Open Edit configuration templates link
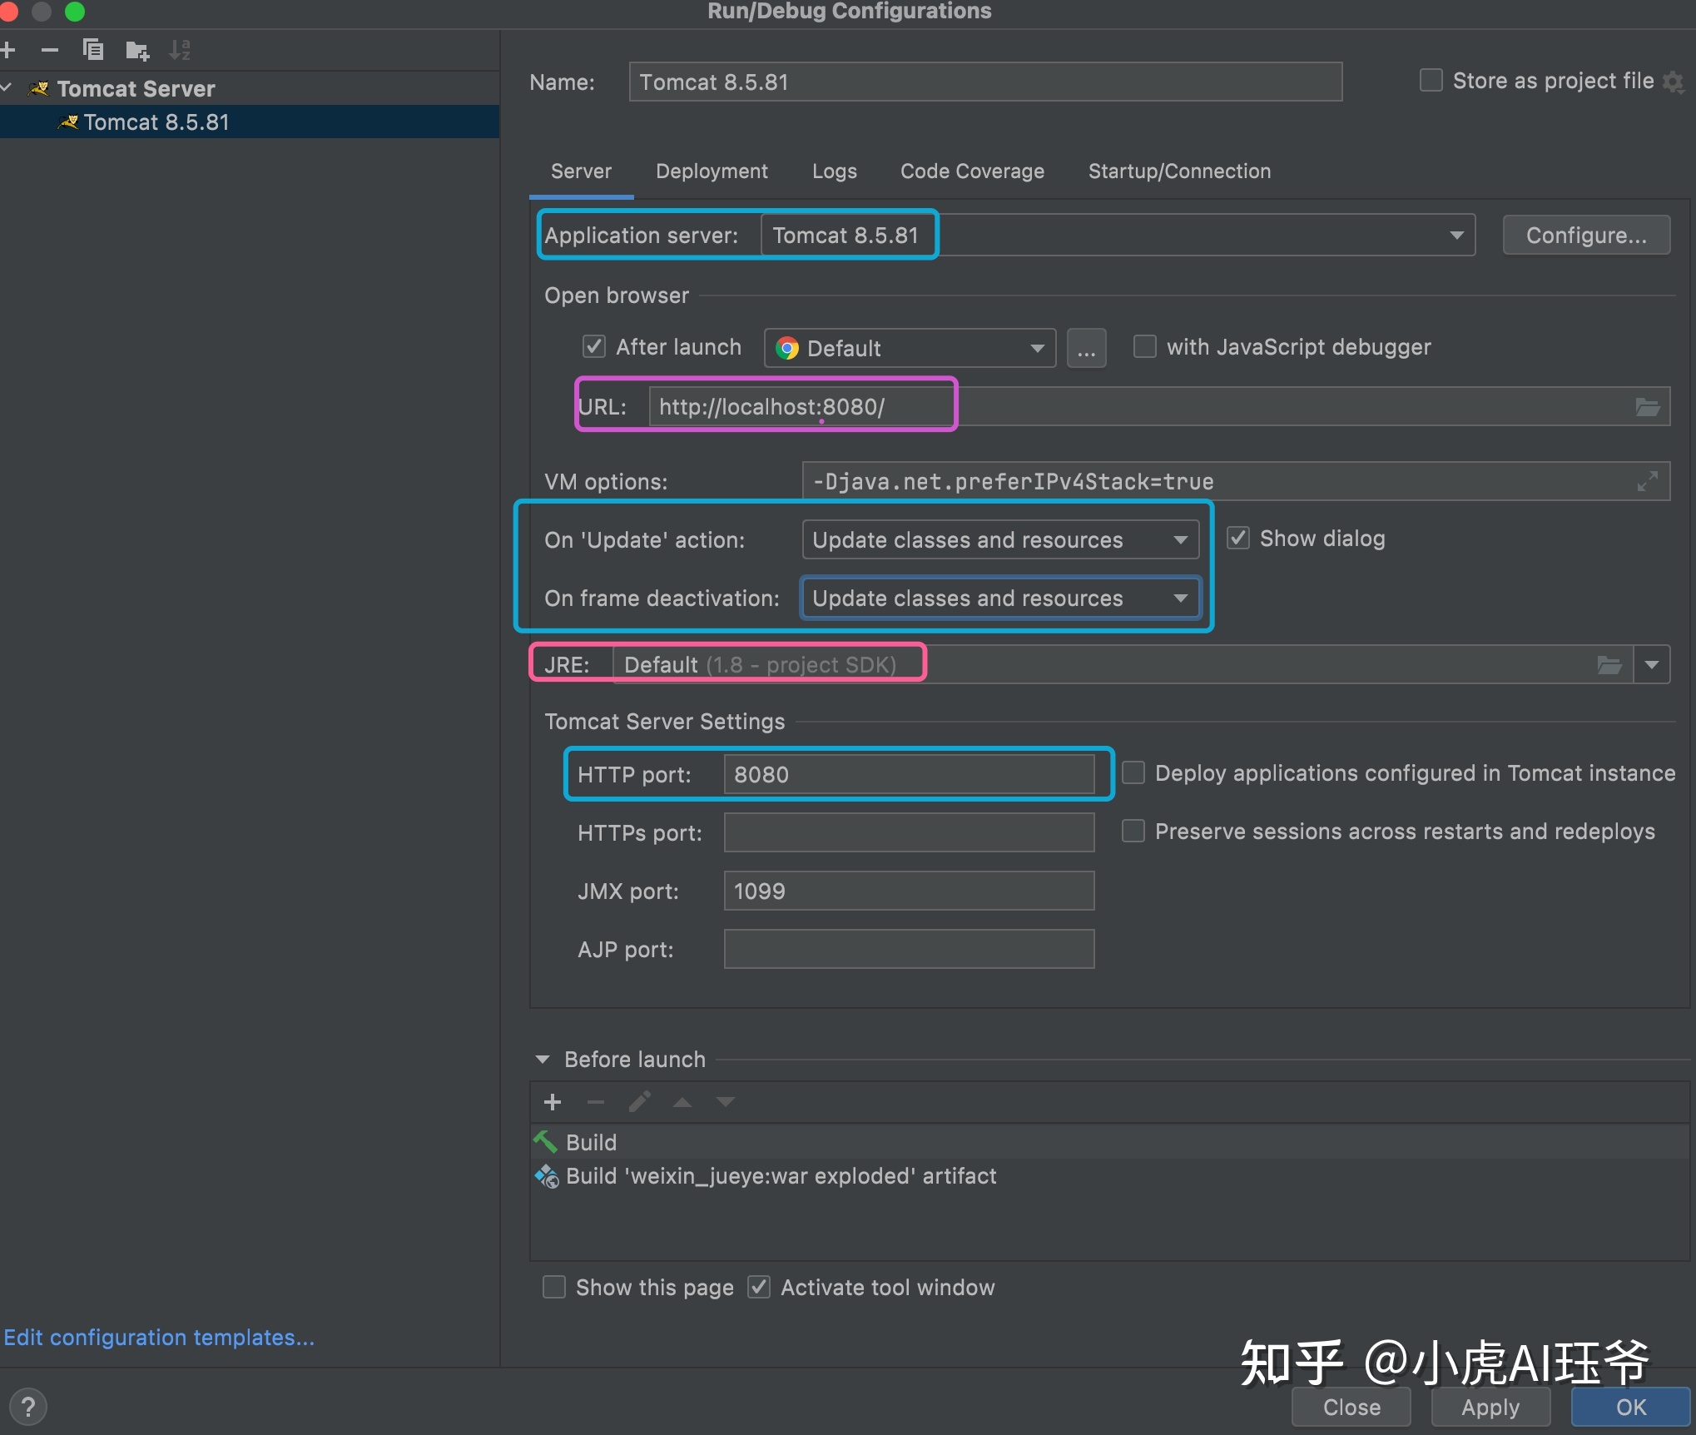This screenshot has height=1435, width=1696. (159, 1338)
